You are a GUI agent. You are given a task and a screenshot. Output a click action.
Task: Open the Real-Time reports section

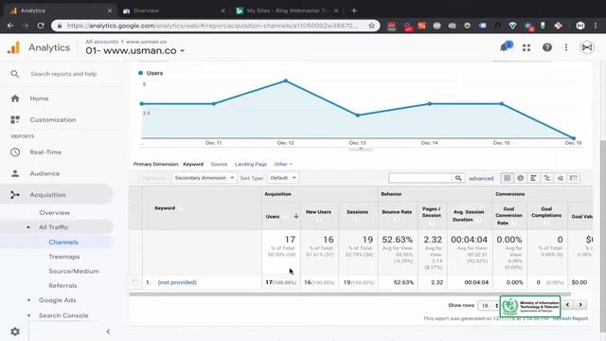(45, 153)
